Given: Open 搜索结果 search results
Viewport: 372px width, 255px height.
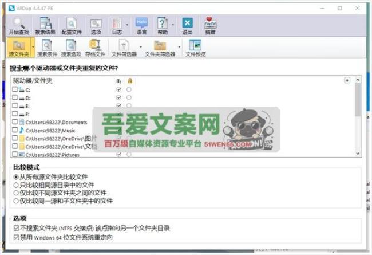Looking at the screenshot, I should [x=46, y=25].
